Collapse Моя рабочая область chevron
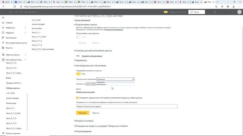The width and height of the screenshot is (243, 136). pyautogui.click(x=25, y=60)
